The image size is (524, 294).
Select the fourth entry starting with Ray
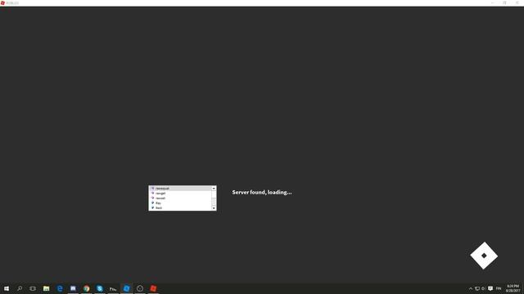[x=180, y=203]
